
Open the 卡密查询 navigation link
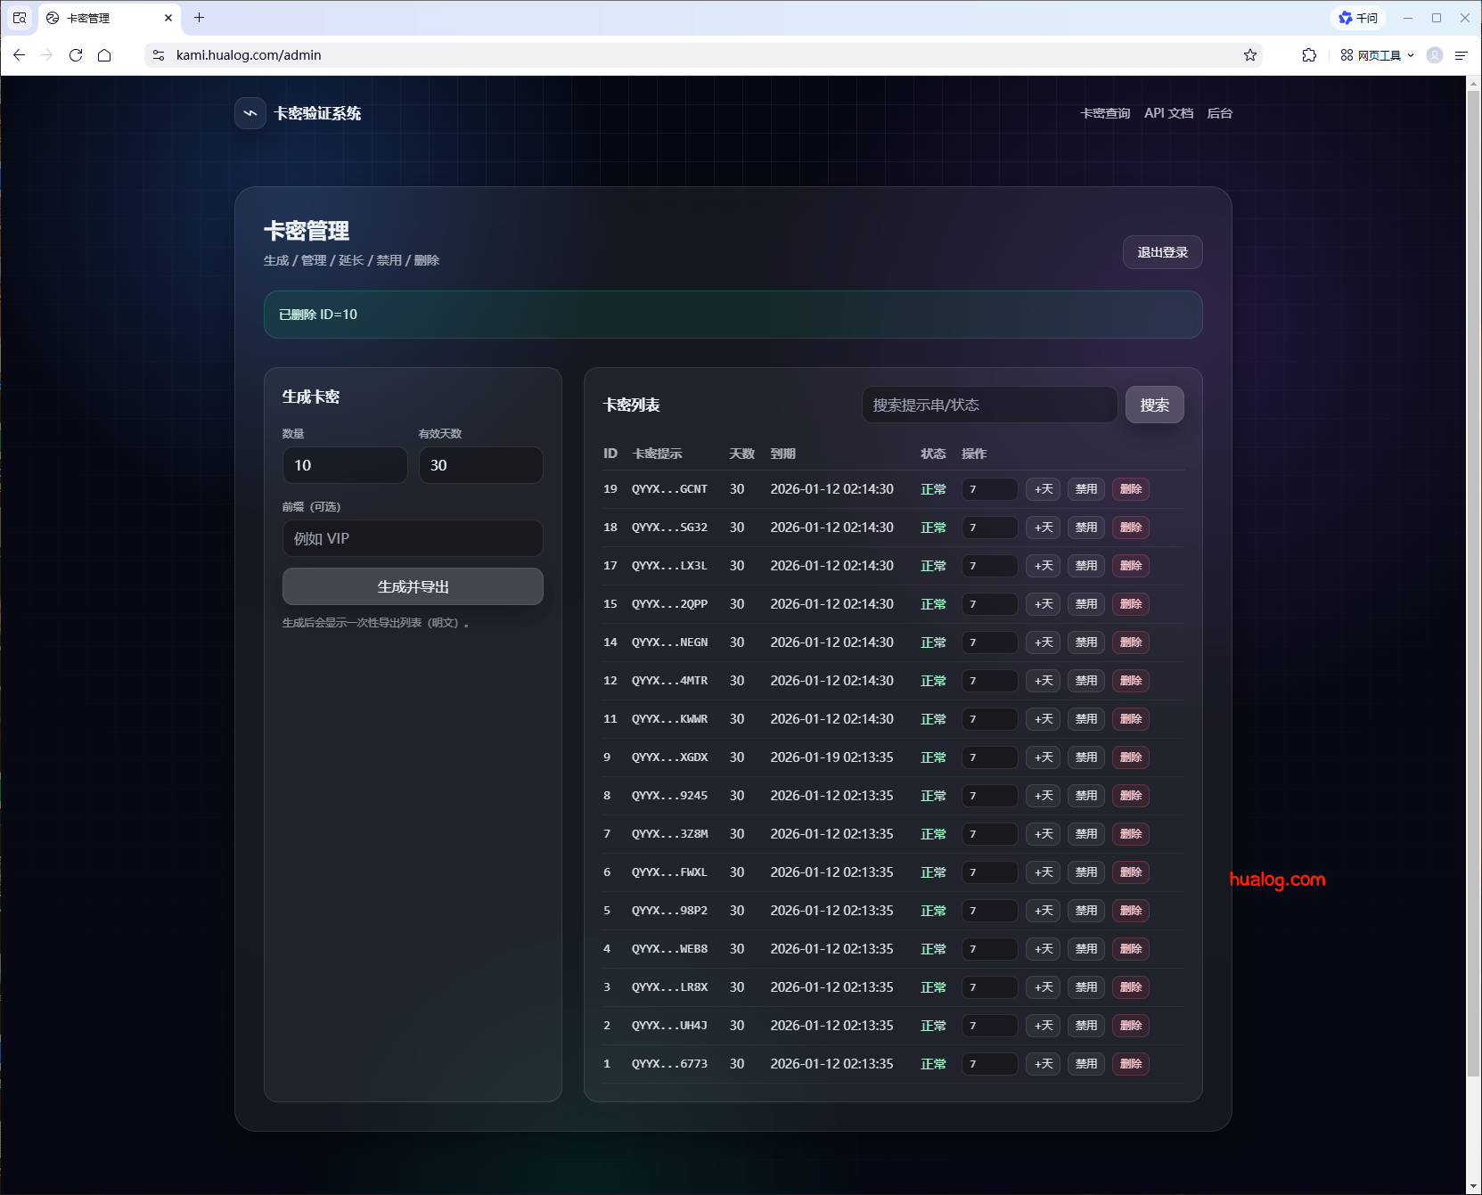click(1105, 113)
